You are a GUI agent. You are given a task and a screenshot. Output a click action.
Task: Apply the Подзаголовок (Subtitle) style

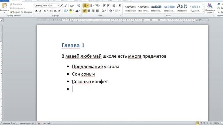coord(195,8)
